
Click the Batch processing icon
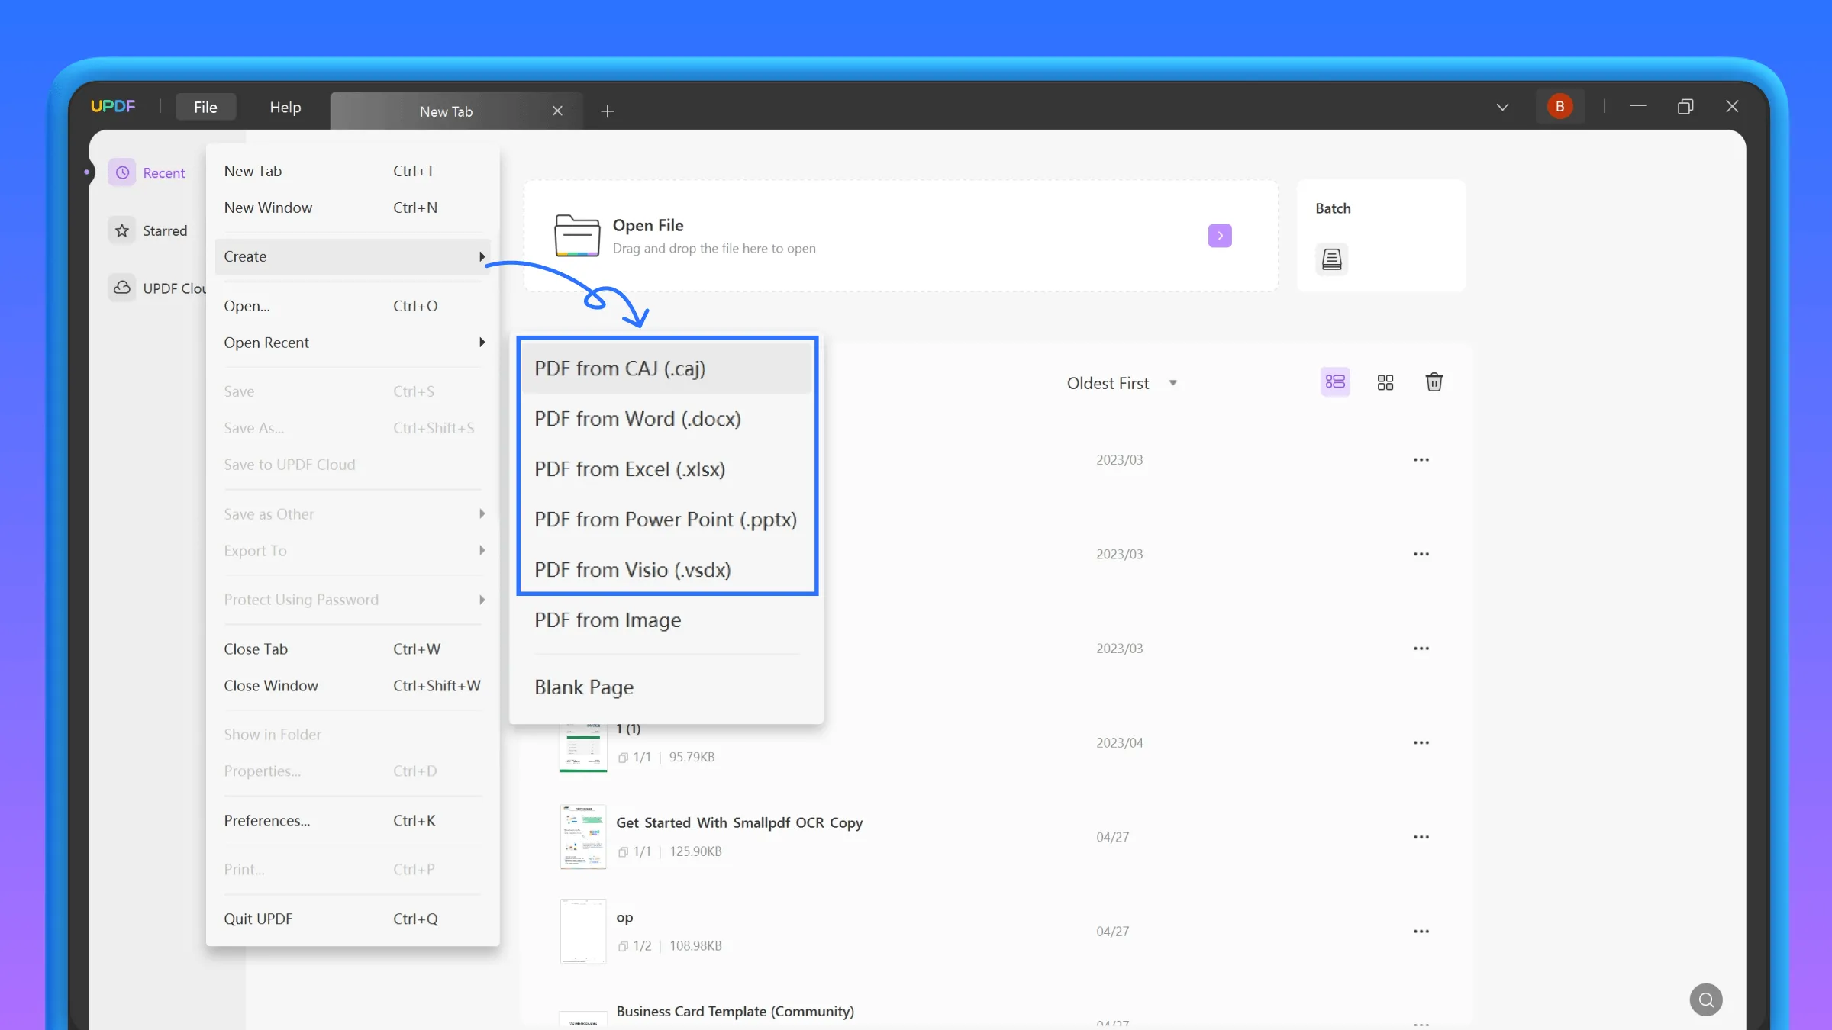(1331, 259)
